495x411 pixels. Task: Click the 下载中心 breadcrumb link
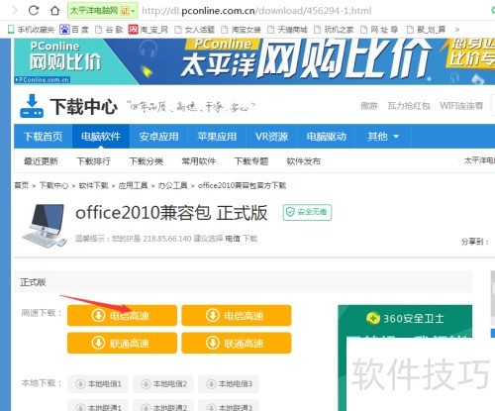point(53,185)
